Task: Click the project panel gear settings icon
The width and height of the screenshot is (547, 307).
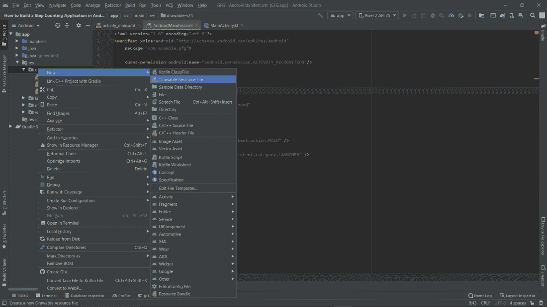Action: (x=78, y=25)
